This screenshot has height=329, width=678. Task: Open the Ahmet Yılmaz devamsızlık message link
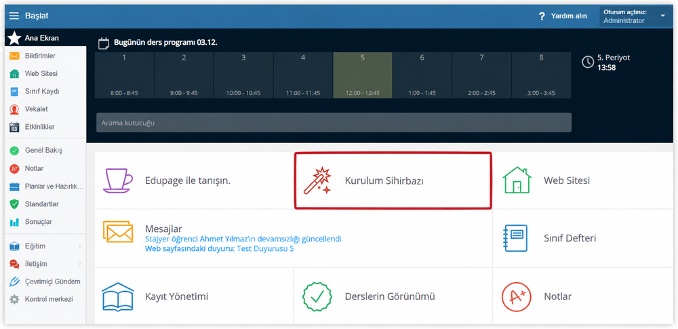(243, 239)
